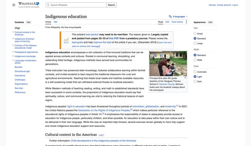251x146 pixels.
Task: Open Child development of indigenous peoples link
Action: click(x=103, y=141)
